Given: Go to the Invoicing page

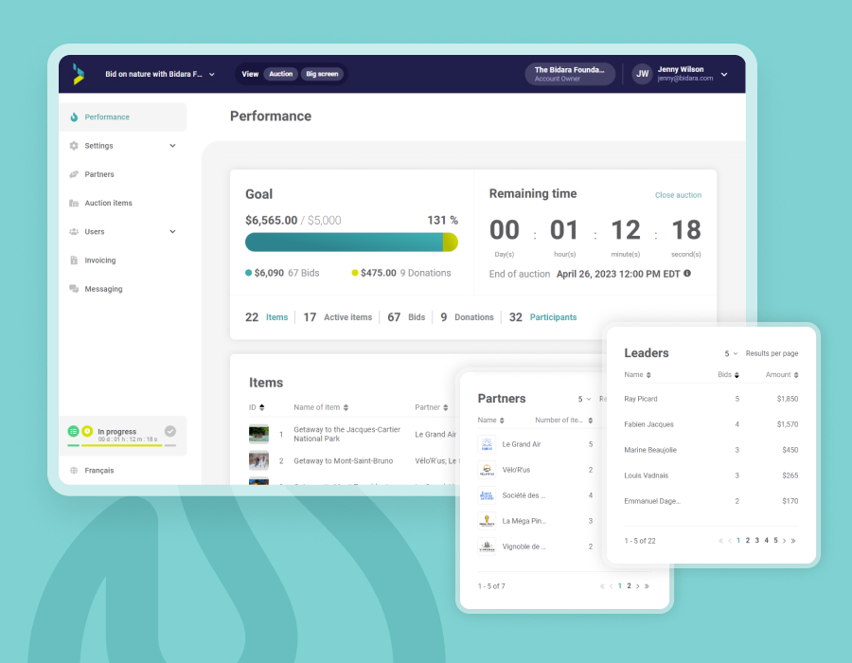Looking at the screenshot, I should click(98, 260).
